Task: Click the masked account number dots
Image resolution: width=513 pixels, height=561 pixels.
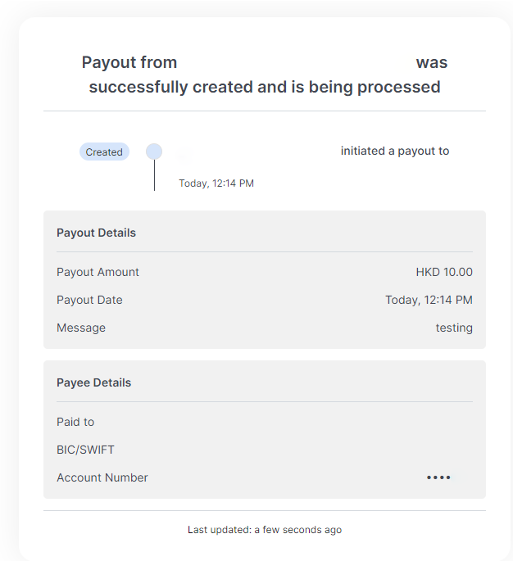Action: 438,477
